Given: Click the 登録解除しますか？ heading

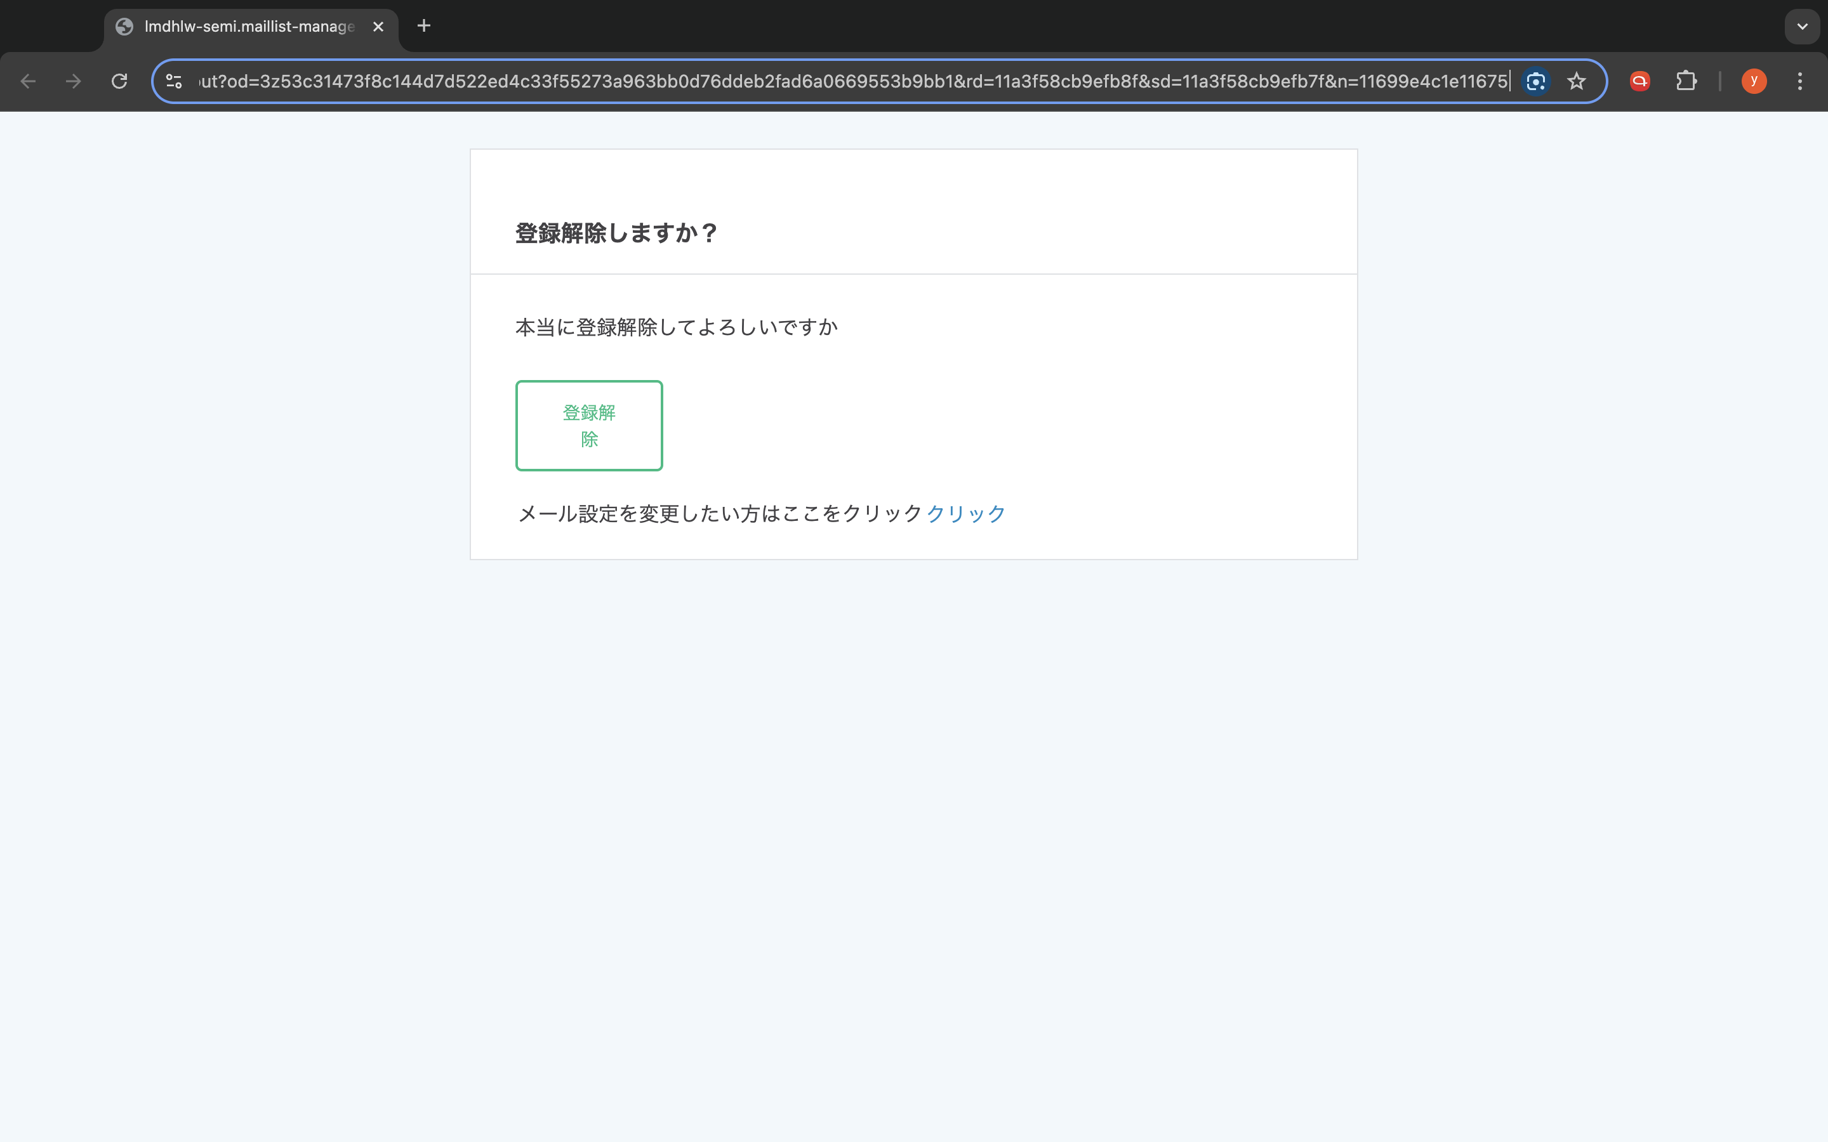Looking at the screenshot, I should (x=616, y=233).
